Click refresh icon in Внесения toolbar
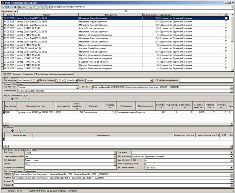The height and width of the screenshot is (193, 235). 21,130
